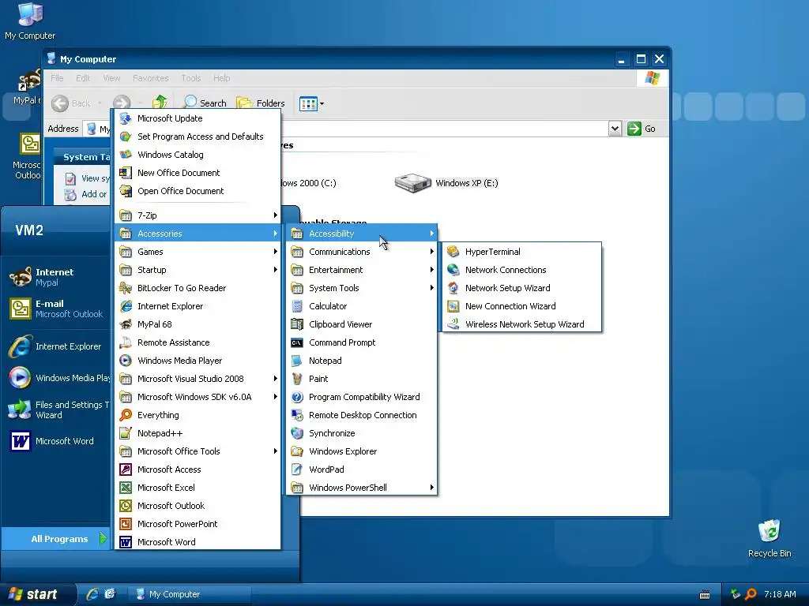Launch Command Prompt
Screen dimensions: 809x606
(x=362, y=342)
